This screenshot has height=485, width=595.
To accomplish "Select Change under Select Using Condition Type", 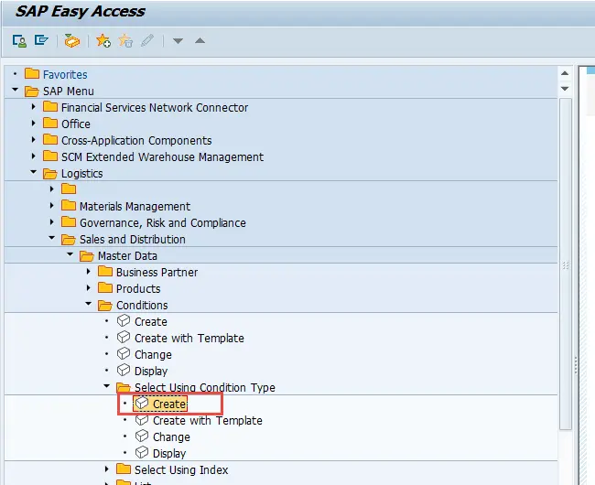I will (171, 436).
